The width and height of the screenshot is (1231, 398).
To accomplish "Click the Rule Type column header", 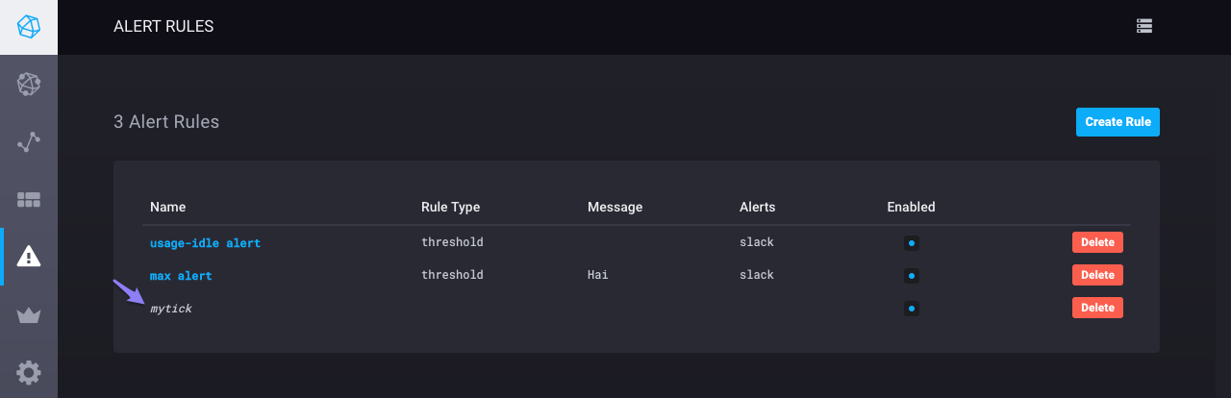I will tap(450, 207).
